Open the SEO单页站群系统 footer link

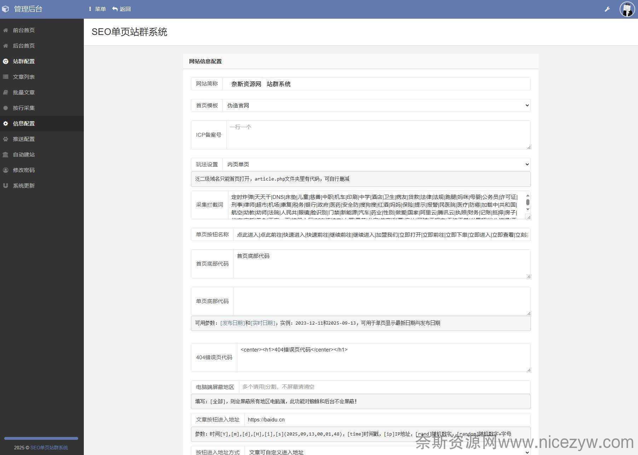[x=49, y=448]
